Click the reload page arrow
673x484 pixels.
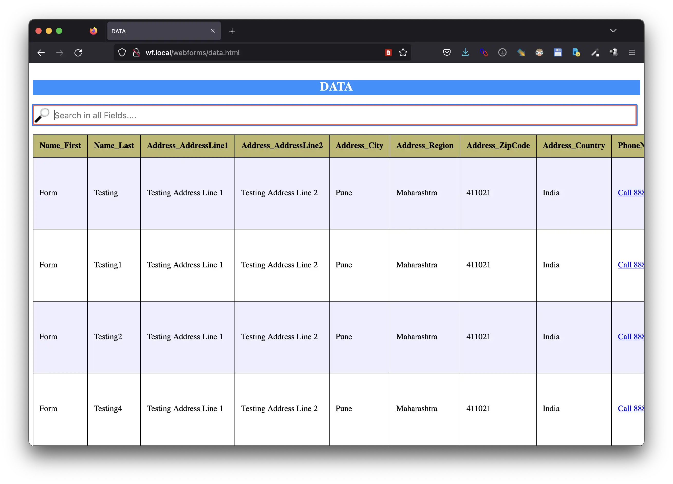[x=78, y=52]
